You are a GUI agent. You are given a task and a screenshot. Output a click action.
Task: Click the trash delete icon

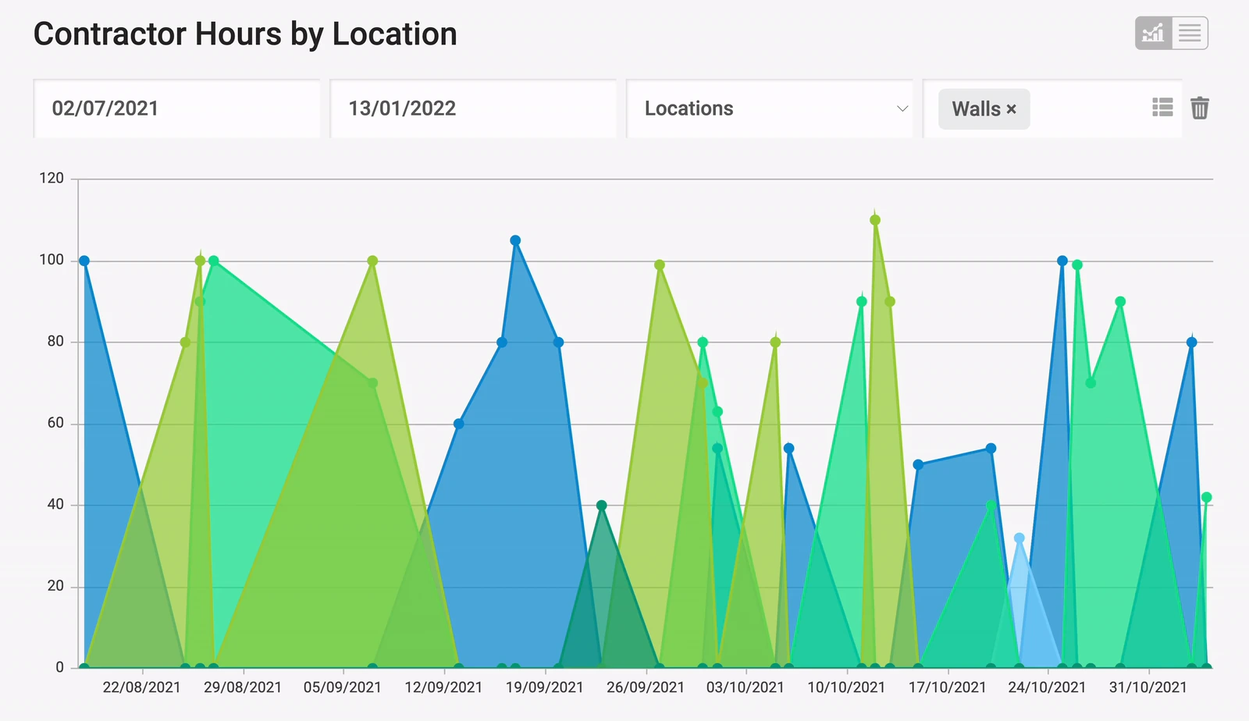pos(1200,108)
